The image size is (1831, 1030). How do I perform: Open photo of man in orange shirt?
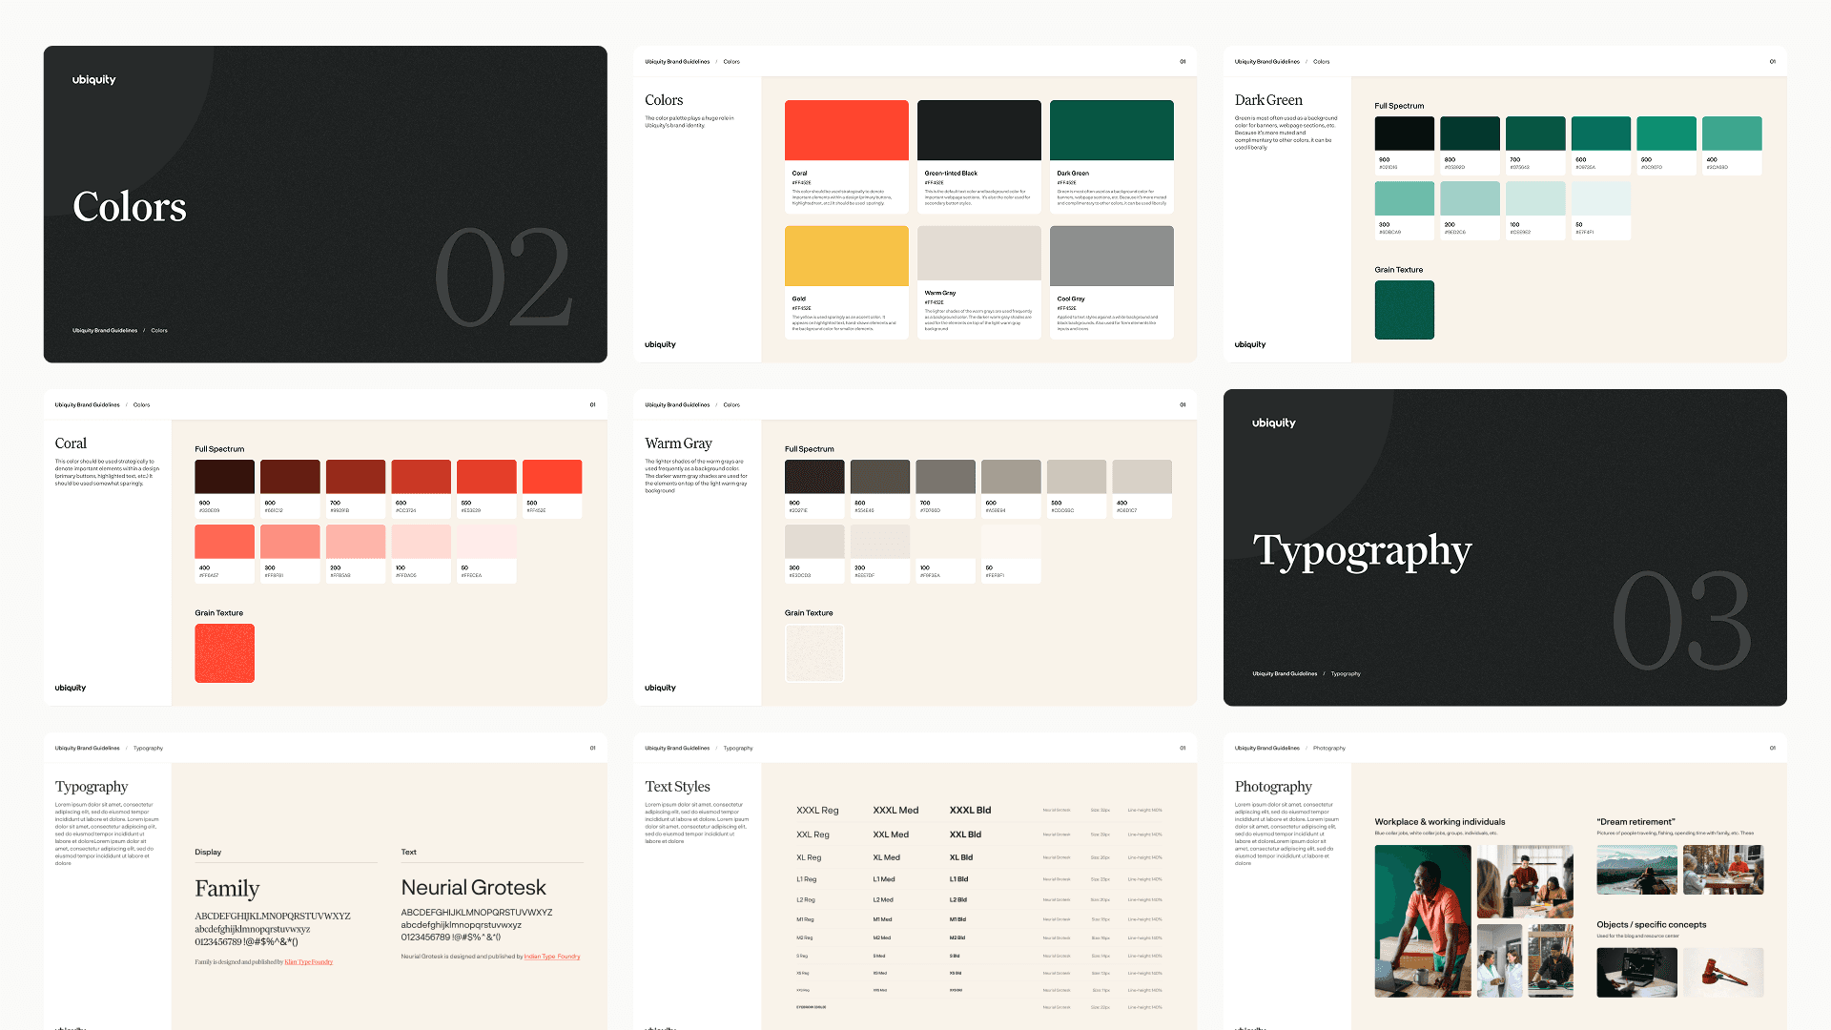1422,920
